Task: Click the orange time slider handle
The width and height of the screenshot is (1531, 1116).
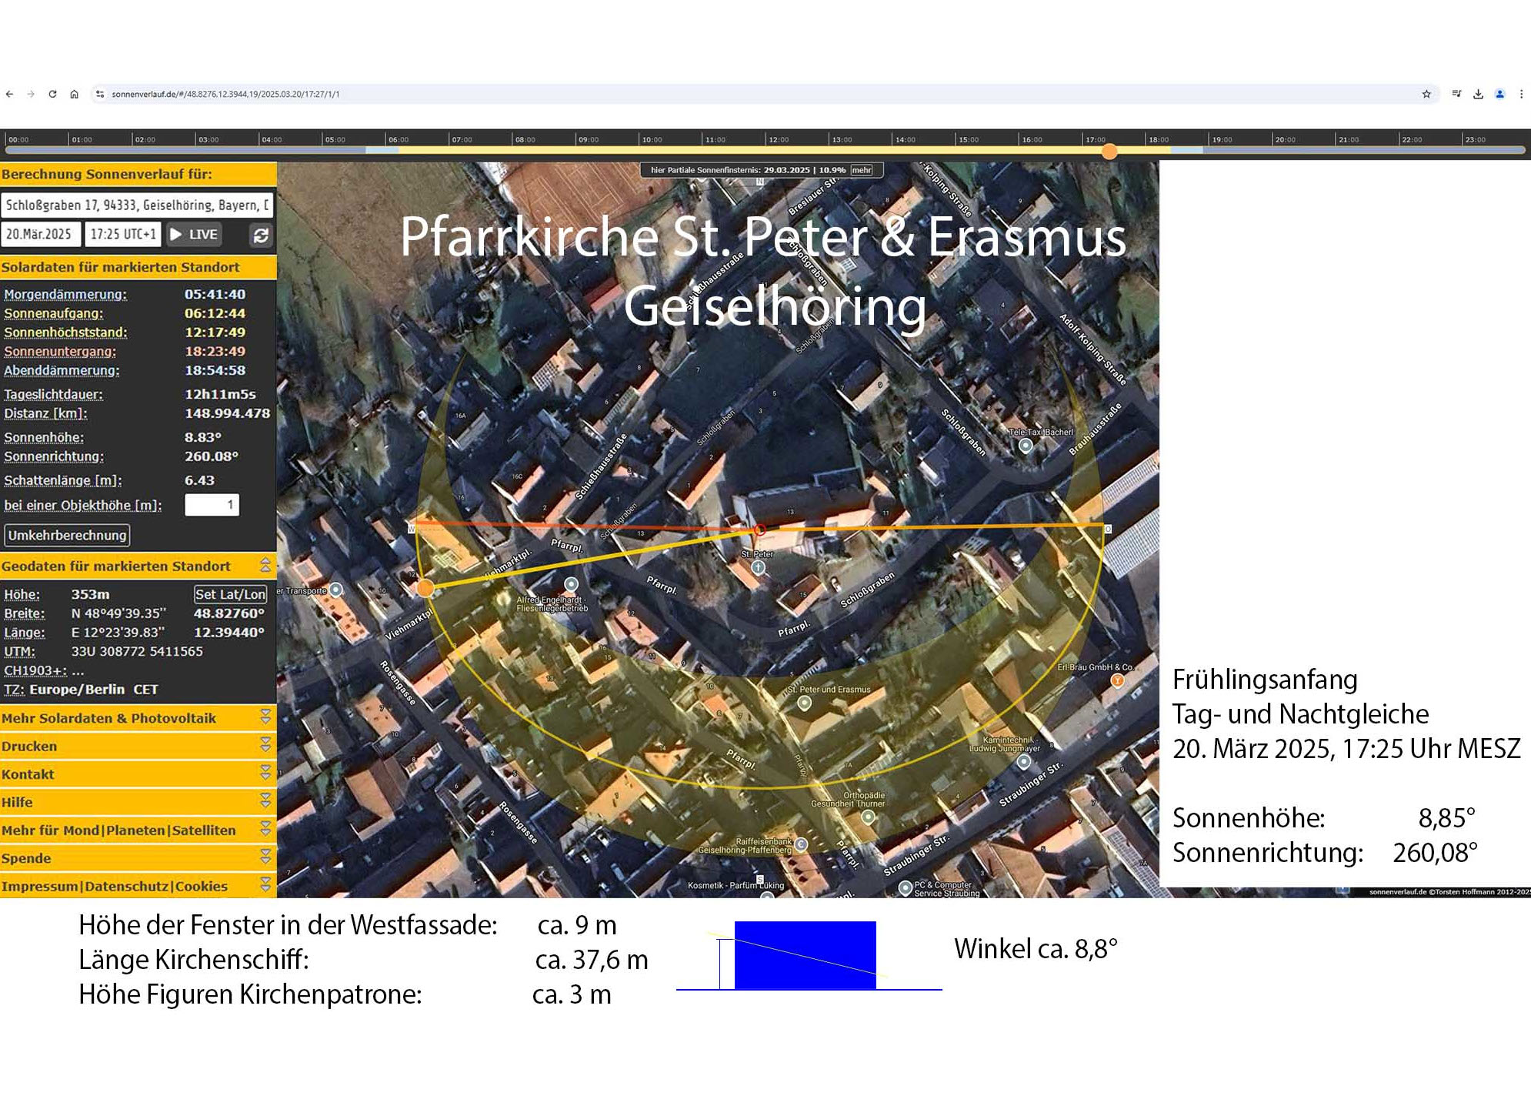Action: (1109, 152)
